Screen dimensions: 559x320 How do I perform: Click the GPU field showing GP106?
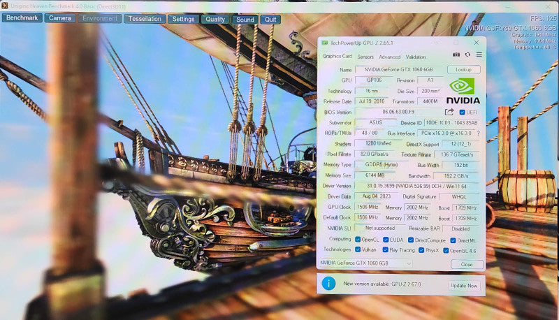coord(374,80)
